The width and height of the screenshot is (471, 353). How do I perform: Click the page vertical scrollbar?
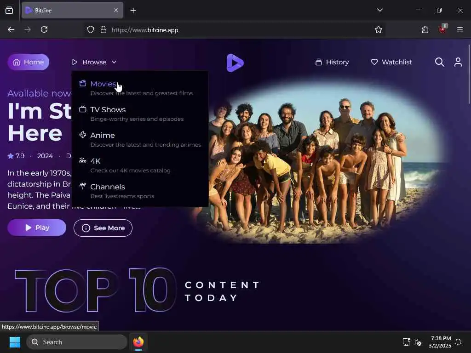point(469,74)
